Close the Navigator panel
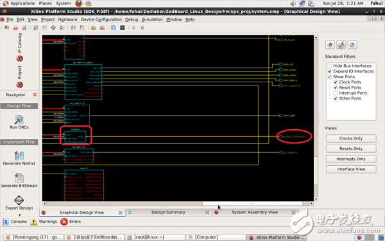 (35, 94)
